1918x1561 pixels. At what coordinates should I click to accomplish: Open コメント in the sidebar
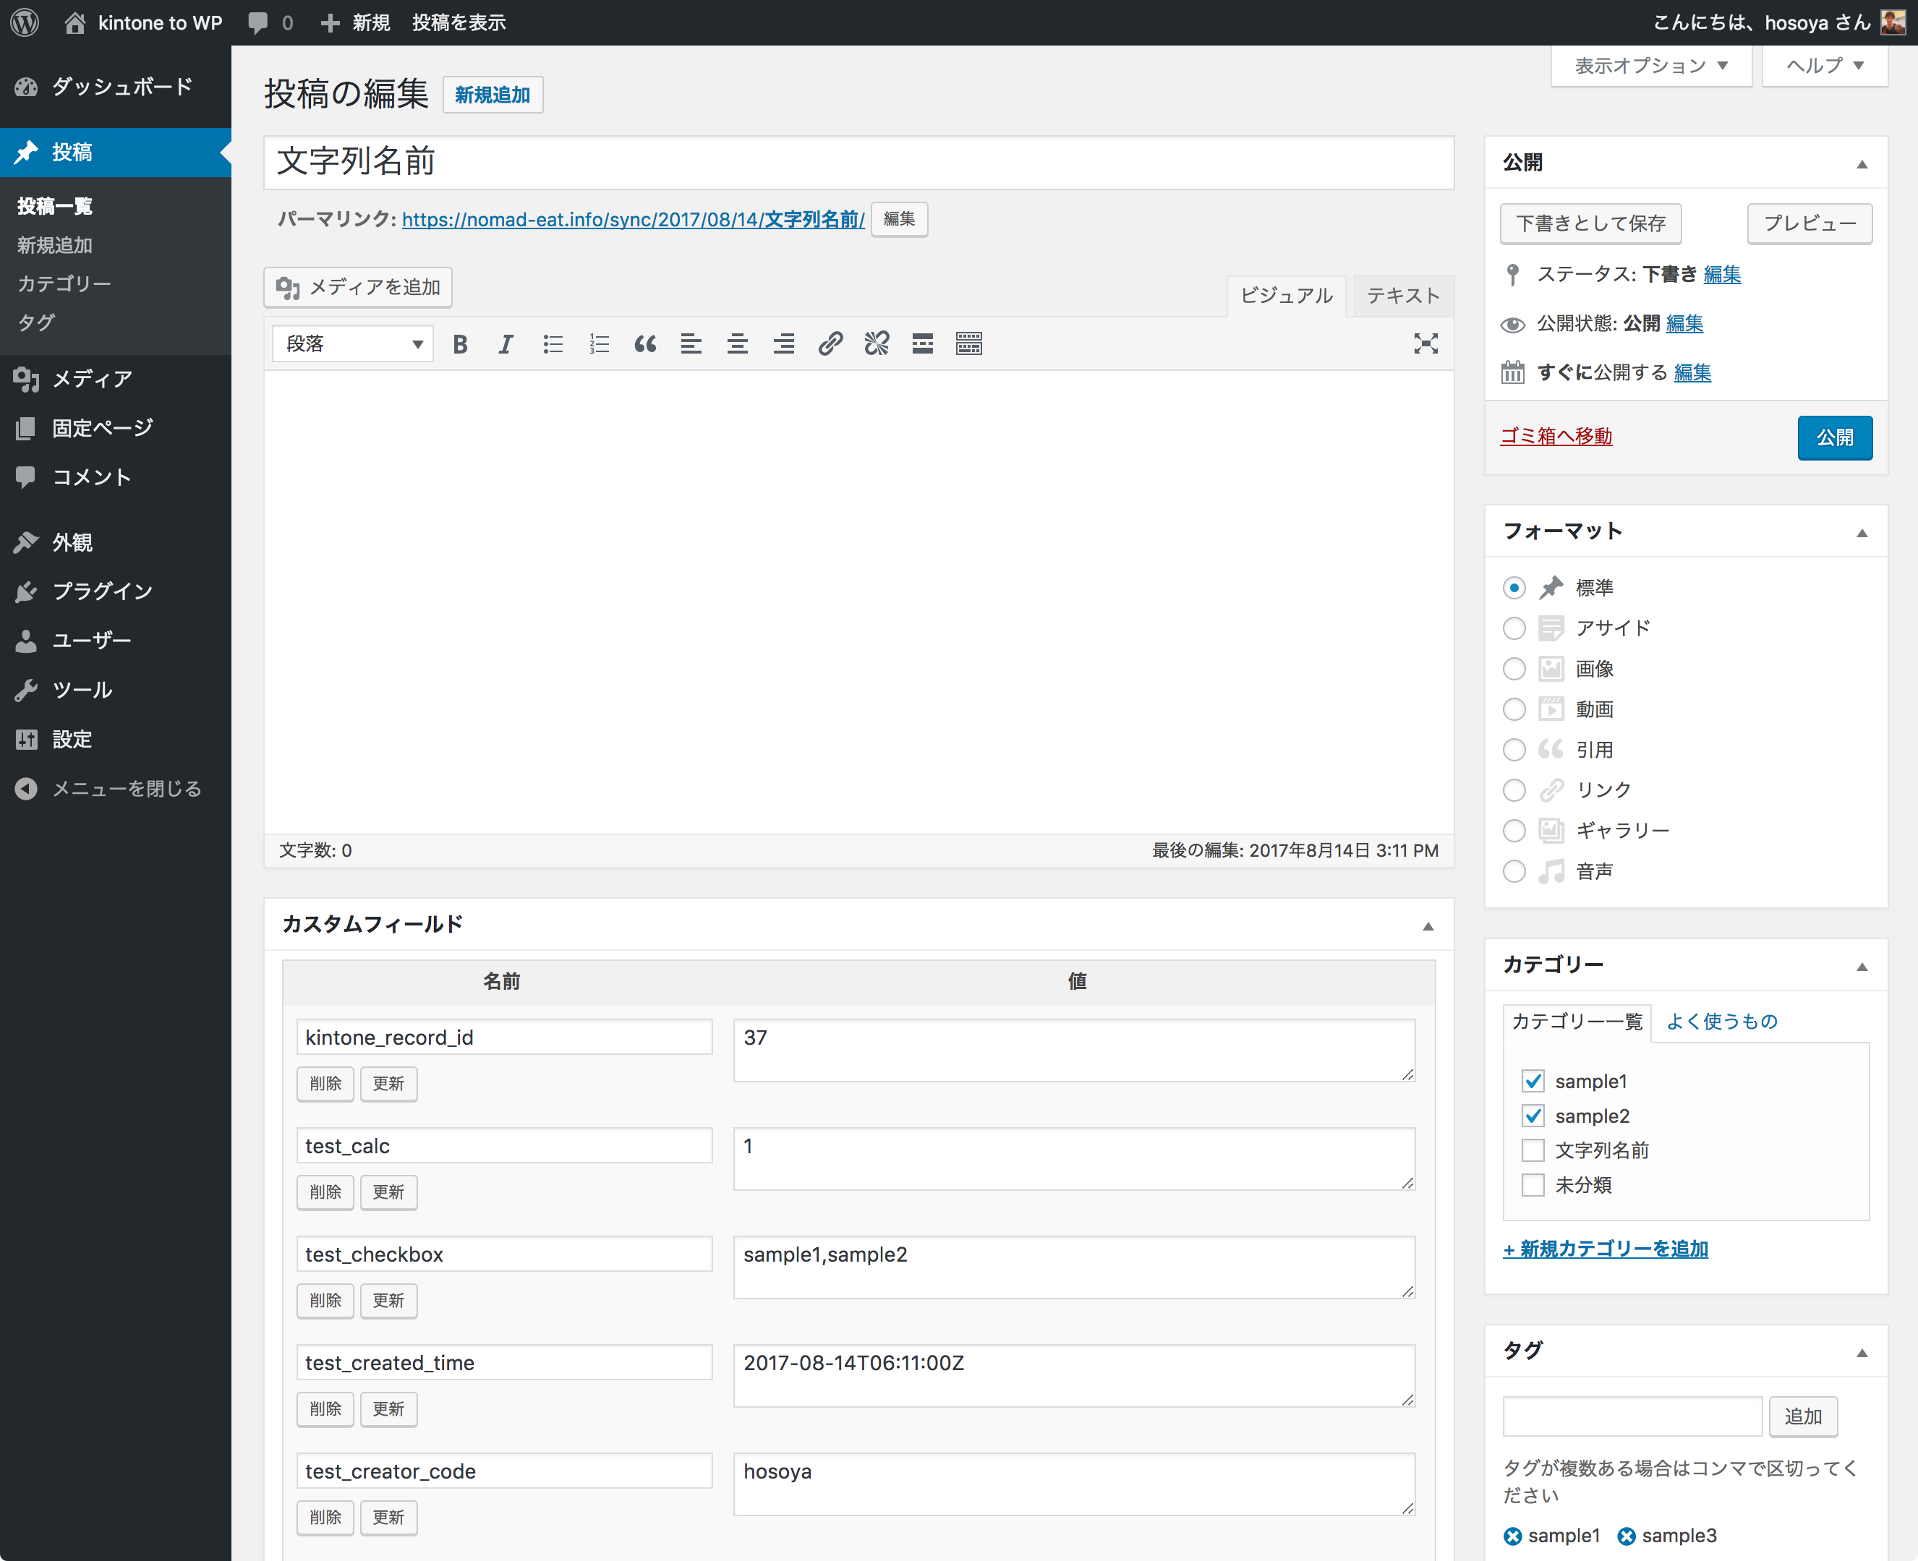[115, 477]
